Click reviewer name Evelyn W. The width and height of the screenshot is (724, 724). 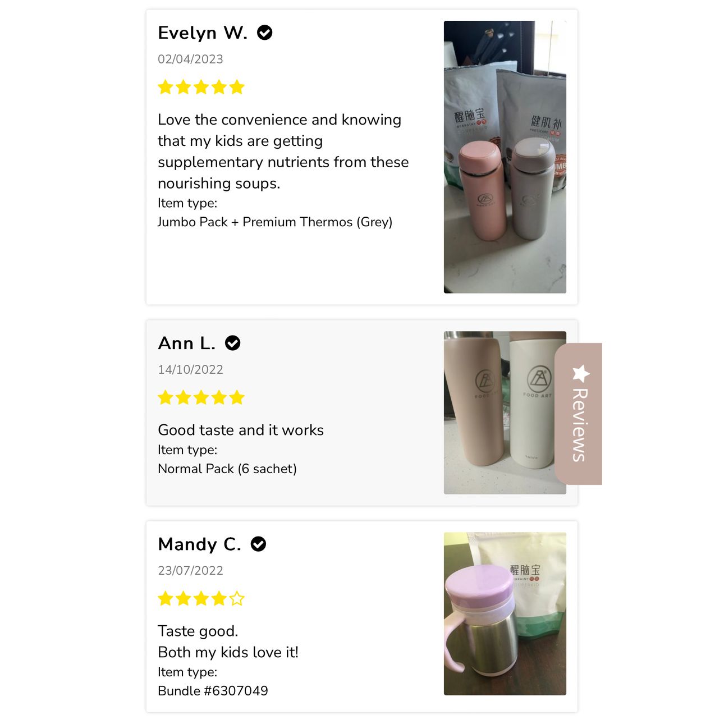click(203, 33)
